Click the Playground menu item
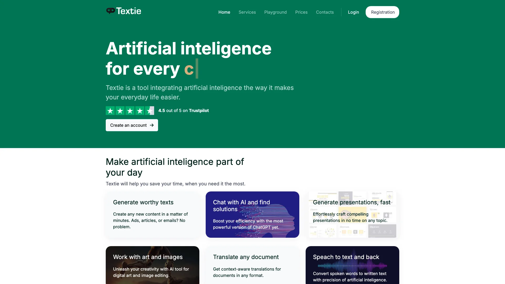 point(275,12)
